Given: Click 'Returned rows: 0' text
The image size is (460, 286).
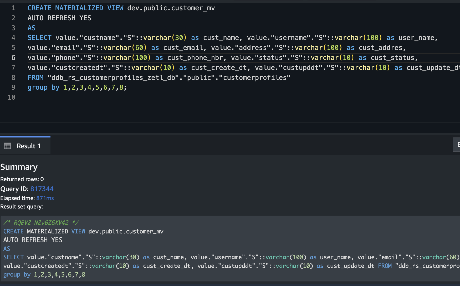Looking at the screenshot, I should [x=22, y=179].
